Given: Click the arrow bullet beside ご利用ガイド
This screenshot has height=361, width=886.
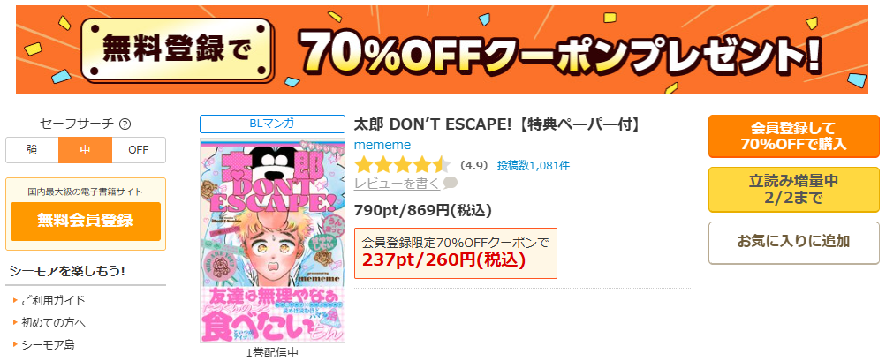Looking at the screenshot, I should click(x=16, y=300).
